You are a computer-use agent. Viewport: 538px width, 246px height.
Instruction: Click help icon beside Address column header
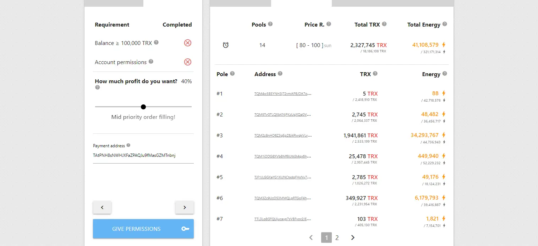(280, 74)
